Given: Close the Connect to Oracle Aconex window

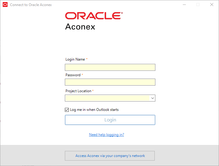Looking at the screenshot, I should point(212,5).
